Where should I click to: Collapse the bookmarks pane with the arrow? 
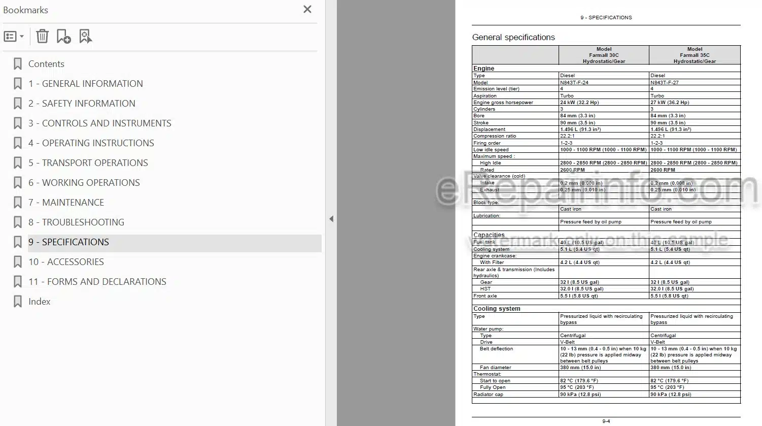(331, 219)
